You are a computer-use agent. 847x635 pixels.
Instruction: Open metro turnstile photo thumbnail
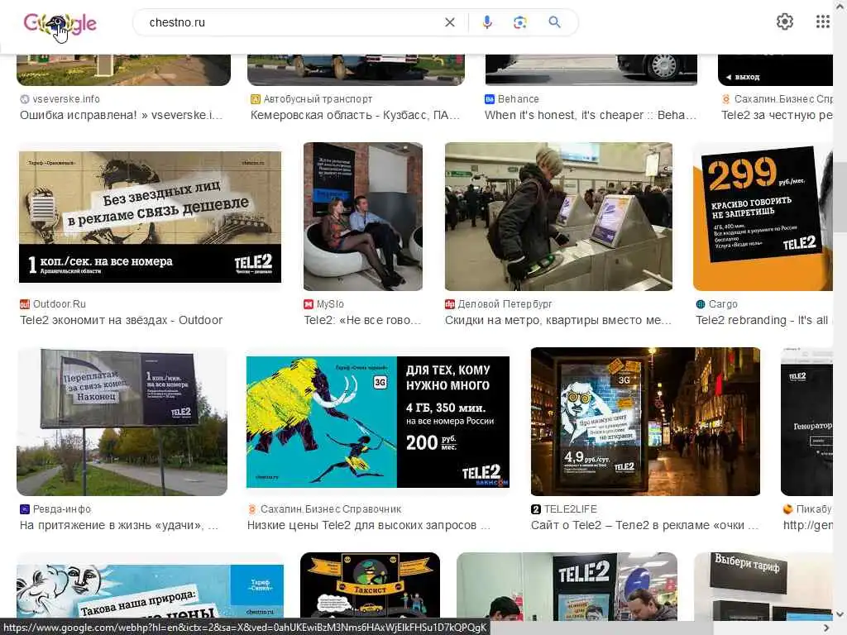558,217
